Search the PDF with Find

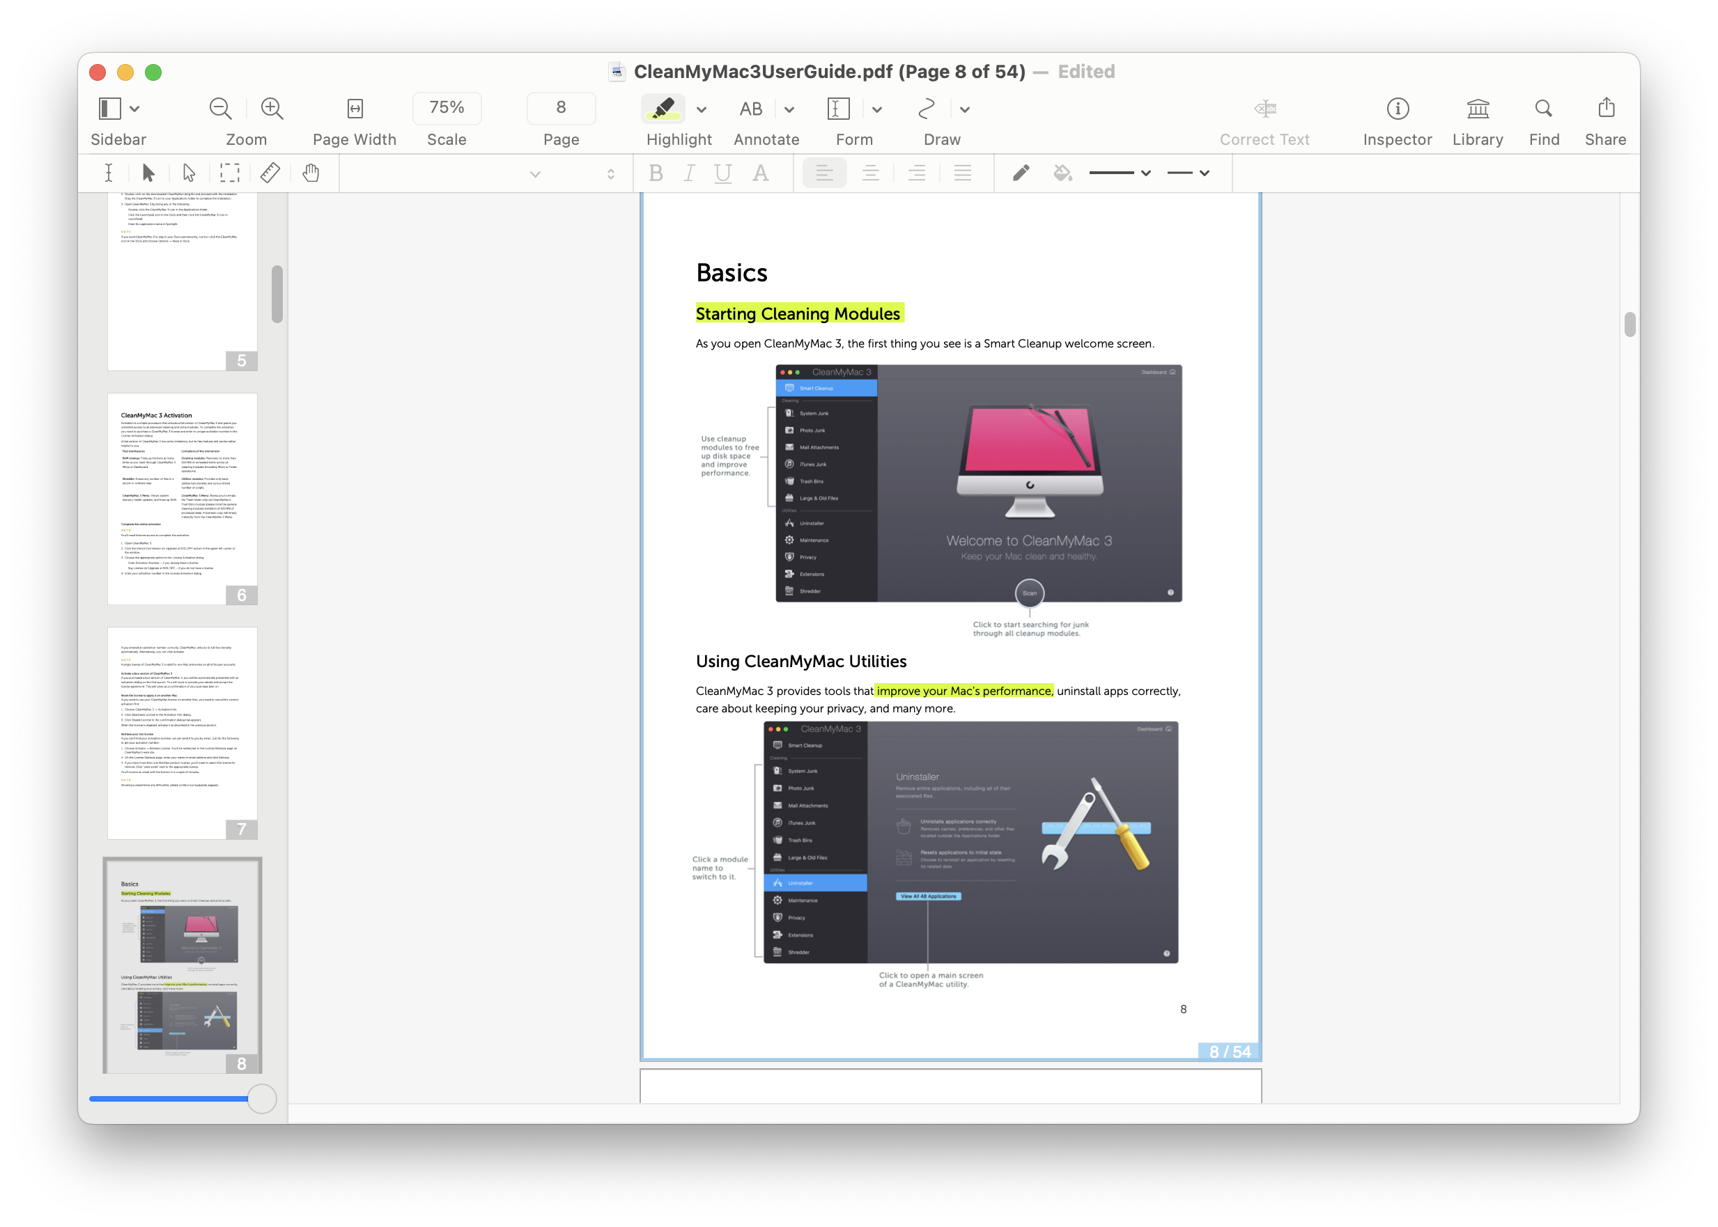(x=1543, y=109)
